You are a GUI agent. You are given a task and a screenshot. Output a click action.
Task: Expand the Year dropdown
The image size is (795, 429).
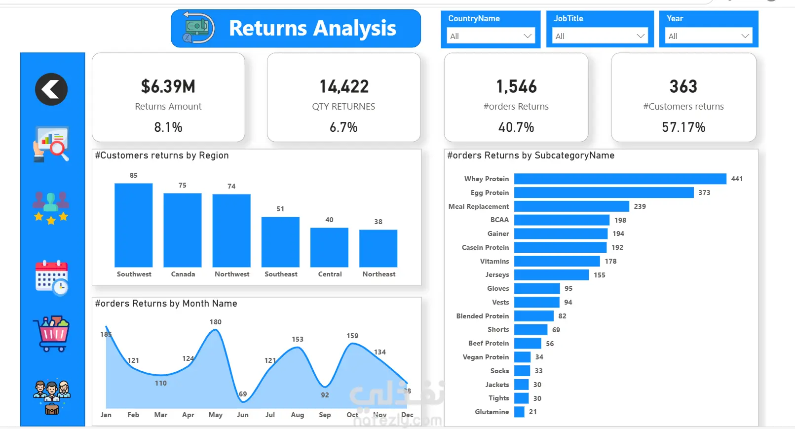(x=709, y=36)
